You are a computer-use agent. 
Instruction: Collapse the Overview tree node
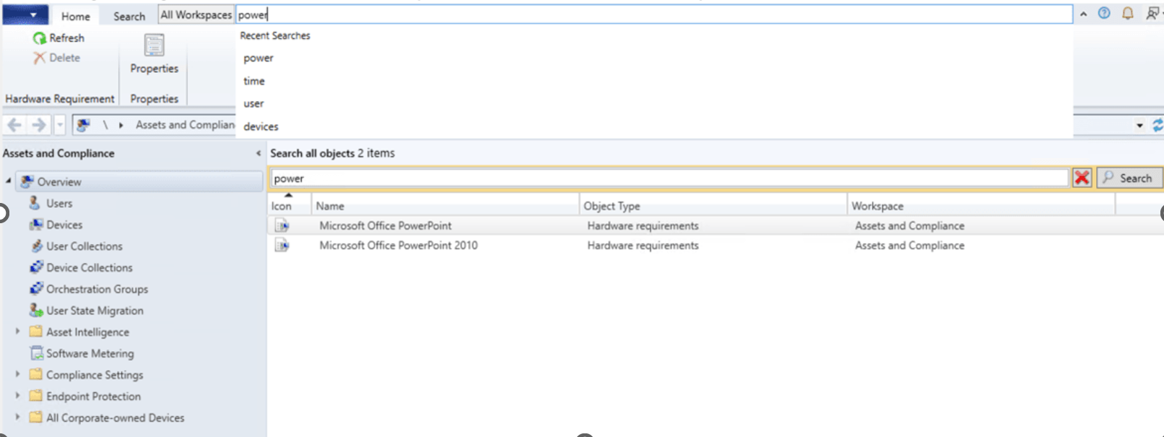coord(9,181)
